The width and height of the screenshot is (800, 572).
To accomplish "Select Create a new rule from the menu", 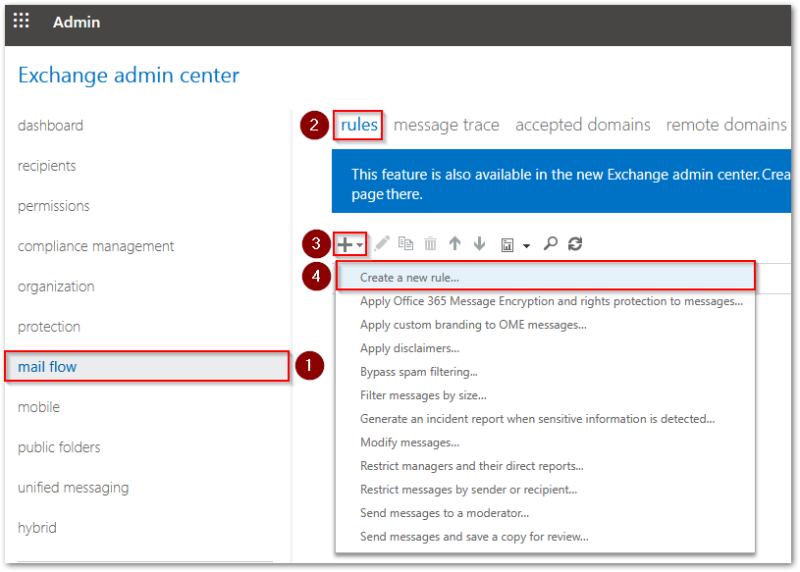I will pyautogui.click(x=412, y=278).
